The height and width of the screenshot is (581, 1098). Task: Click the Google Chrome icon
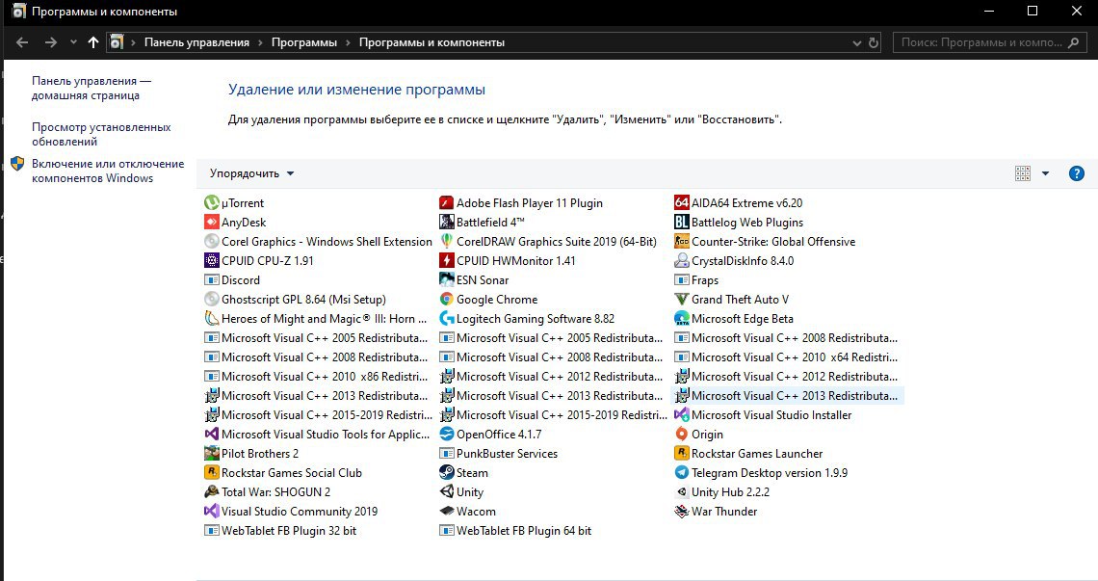coord(446,300)
